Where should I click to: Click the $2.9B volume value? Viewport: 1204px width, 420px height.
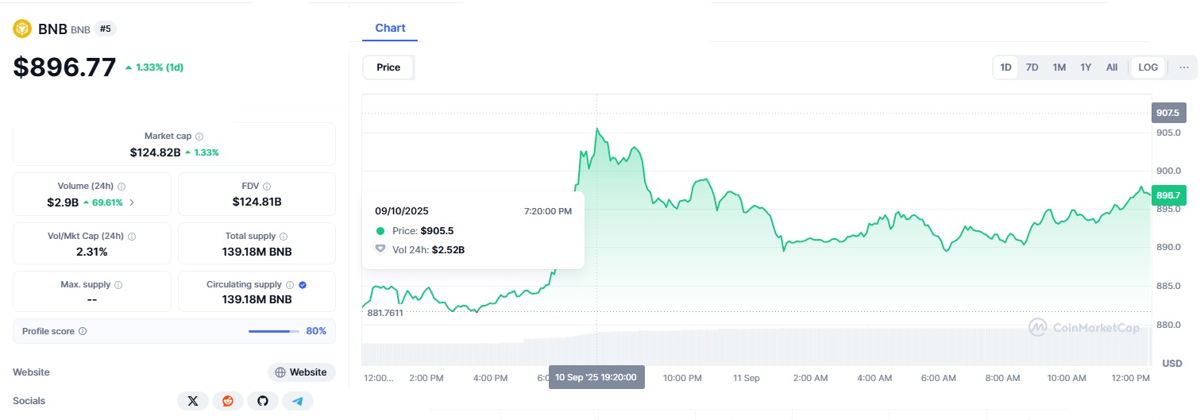[63, 202]
